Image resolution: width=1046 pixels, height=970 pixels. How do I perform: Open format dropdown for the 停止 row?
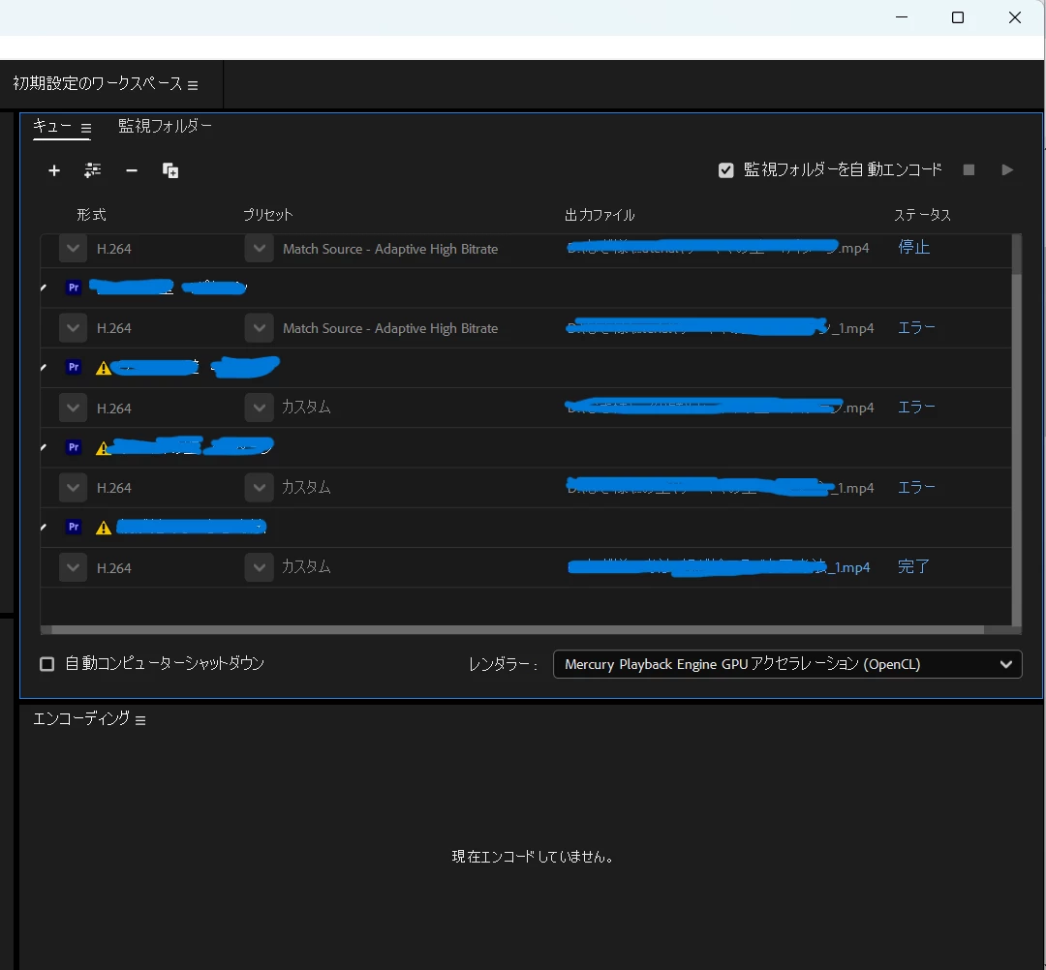pyautogui.click(x=73, y=249)
